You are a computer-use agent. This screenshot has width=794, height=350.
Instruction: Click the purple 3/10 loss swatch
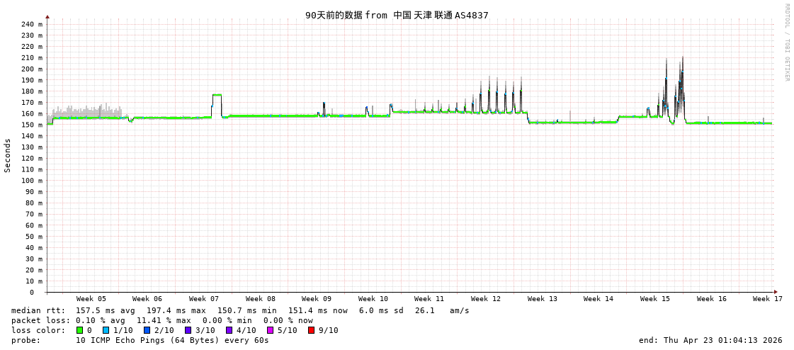(188, 330)
